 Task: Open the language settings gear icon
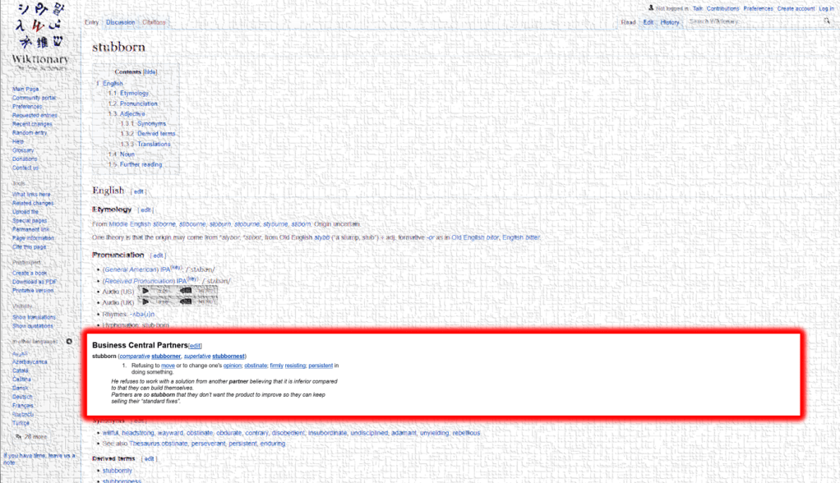pos(69,341)
